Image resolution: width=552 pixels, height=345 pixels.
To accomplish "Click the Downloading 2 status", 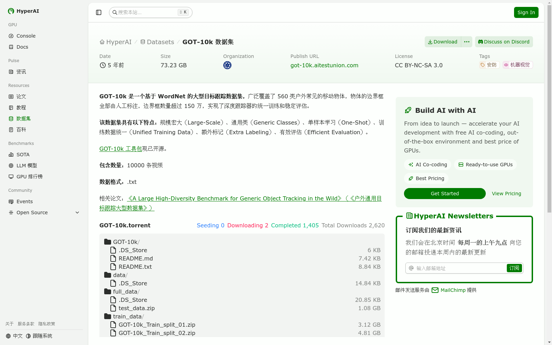I will coord(248,225).
